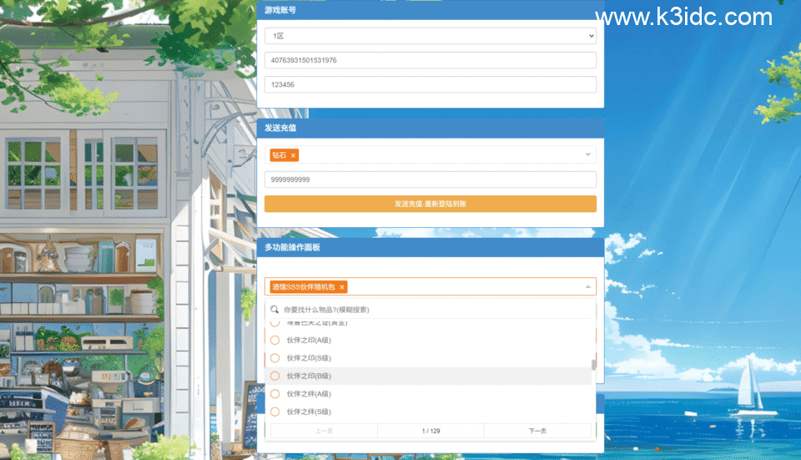Viewport: 801px width, 460px height.
Task: Click the 游戏账号 panel header
Action: [431, 10]
